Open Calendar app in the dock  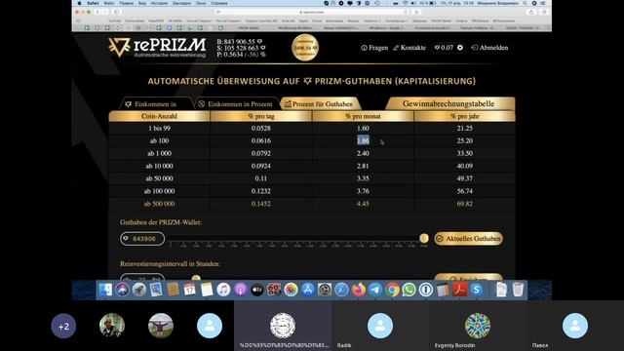[x=190, y=291]
